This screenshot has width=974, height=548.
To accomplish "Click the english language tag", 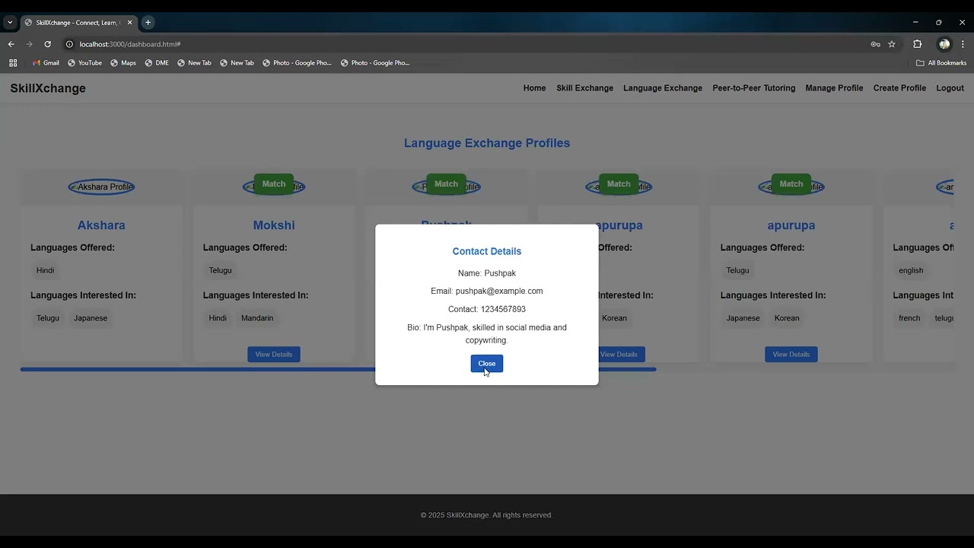I will point(911,270).
